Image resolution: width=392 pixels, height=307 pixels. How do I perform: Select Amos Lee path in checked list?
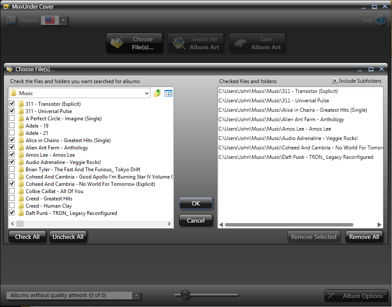coord(274,129)
